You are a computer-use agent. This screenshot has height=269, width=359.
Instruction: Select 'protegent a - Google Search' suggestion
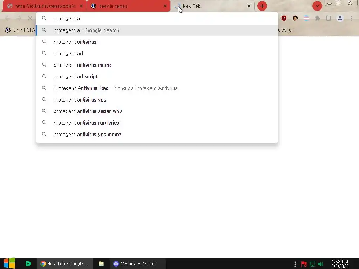click(157, 30)
